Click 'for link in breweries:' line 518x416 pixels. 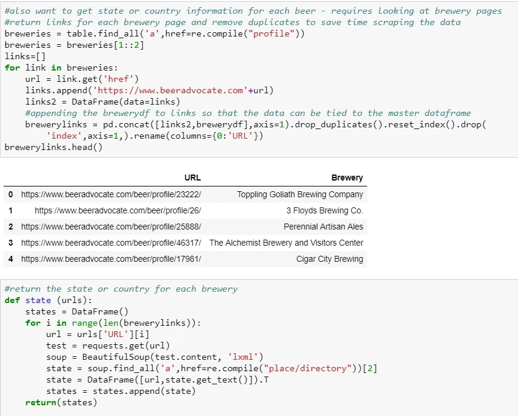[61, 68]
